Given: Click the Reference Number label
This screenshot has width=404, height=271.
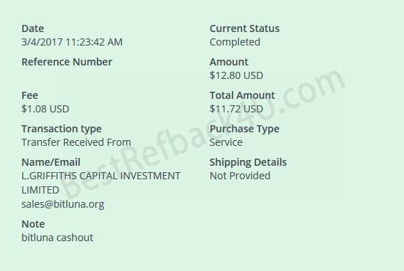Looking at the screenshot, I should pyautogui.click(x=67, y=62).
